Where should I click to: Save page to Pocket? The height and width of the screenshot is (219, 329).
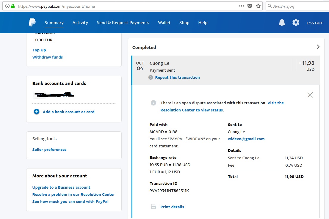250,6
